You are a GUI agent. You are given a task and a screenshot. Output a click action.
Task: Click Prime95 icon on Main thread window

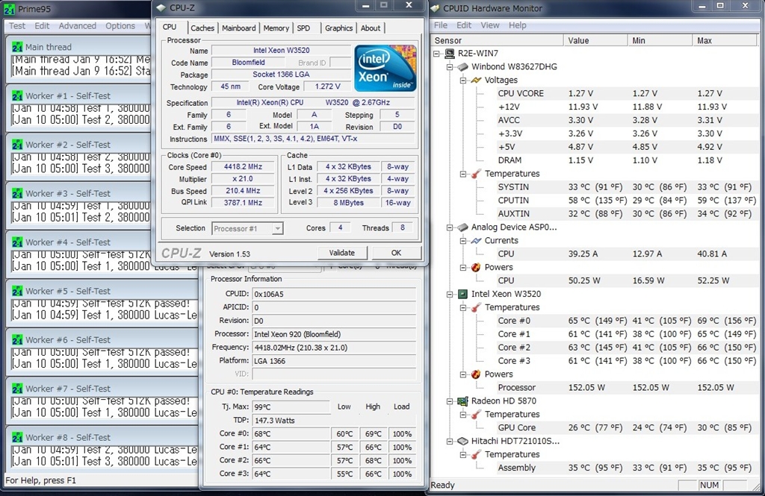[17, 47]
